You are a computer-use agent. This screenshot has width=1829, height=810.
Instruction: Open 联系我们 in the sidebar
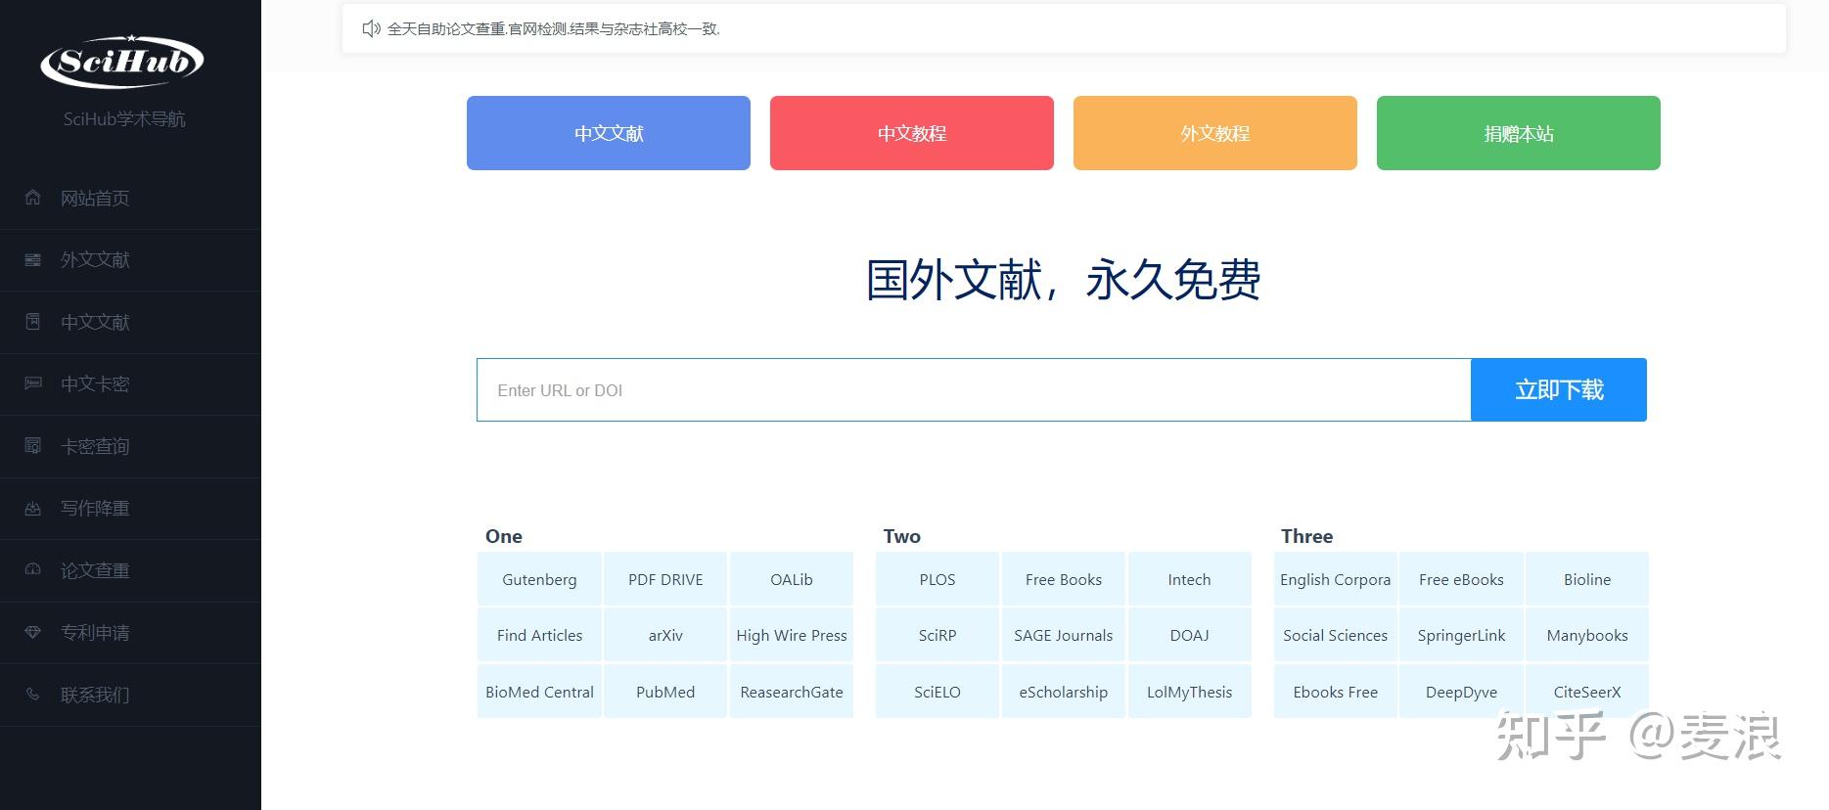coord(130,696)
